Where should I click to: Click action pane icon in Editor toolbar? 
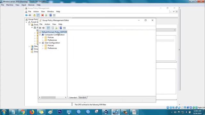(64, 28)
